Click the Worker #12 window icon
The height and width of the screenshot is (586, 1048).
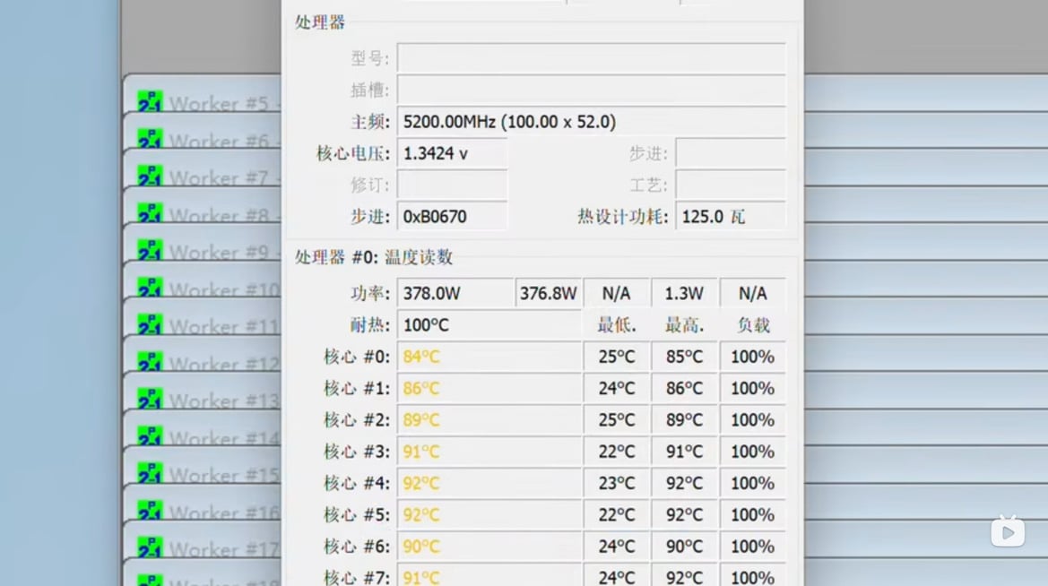[150, 361]
